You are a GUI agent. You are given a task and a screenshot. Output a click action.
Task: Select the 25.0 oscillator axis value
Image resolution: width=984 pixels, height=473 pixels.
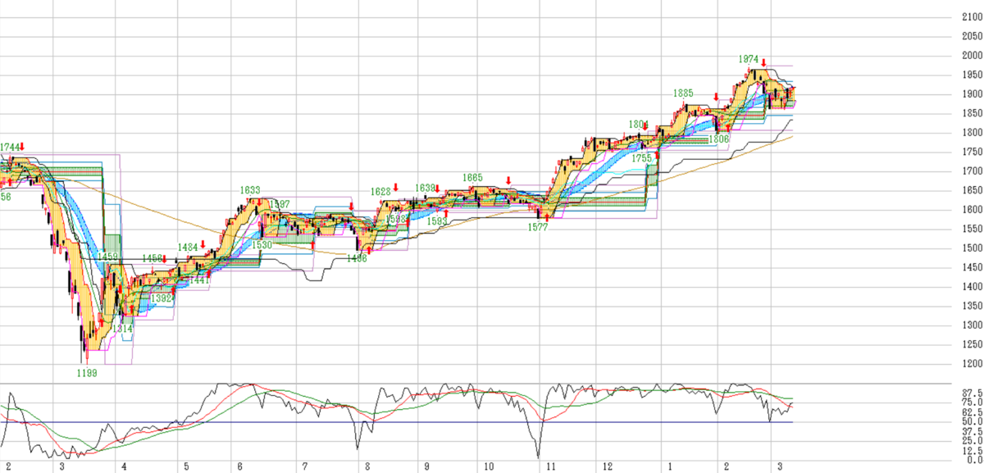(x=973, y=441)
